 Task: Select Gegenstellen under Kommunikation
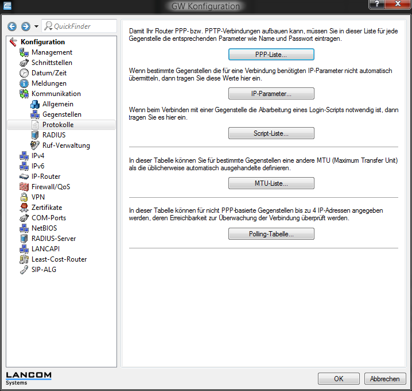pyautogui.click(x=61, y=114)
